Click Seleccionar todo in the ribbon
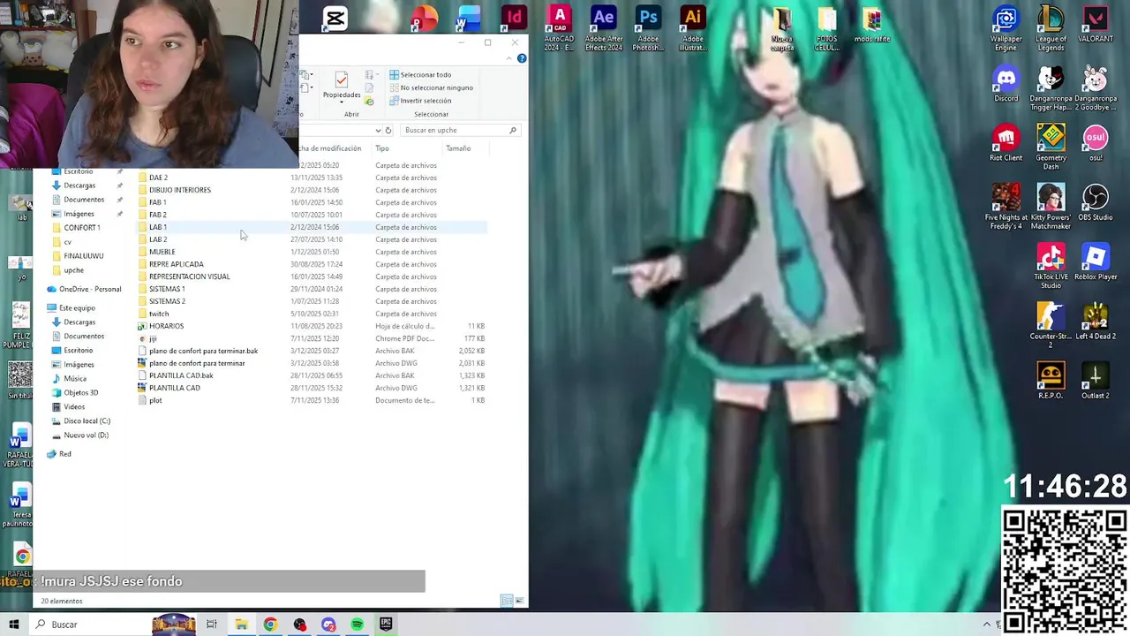Viewport: 1130px width, 636px height. 420,75
